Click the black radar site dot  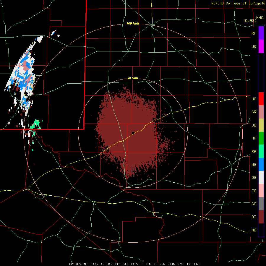point(133,133)
